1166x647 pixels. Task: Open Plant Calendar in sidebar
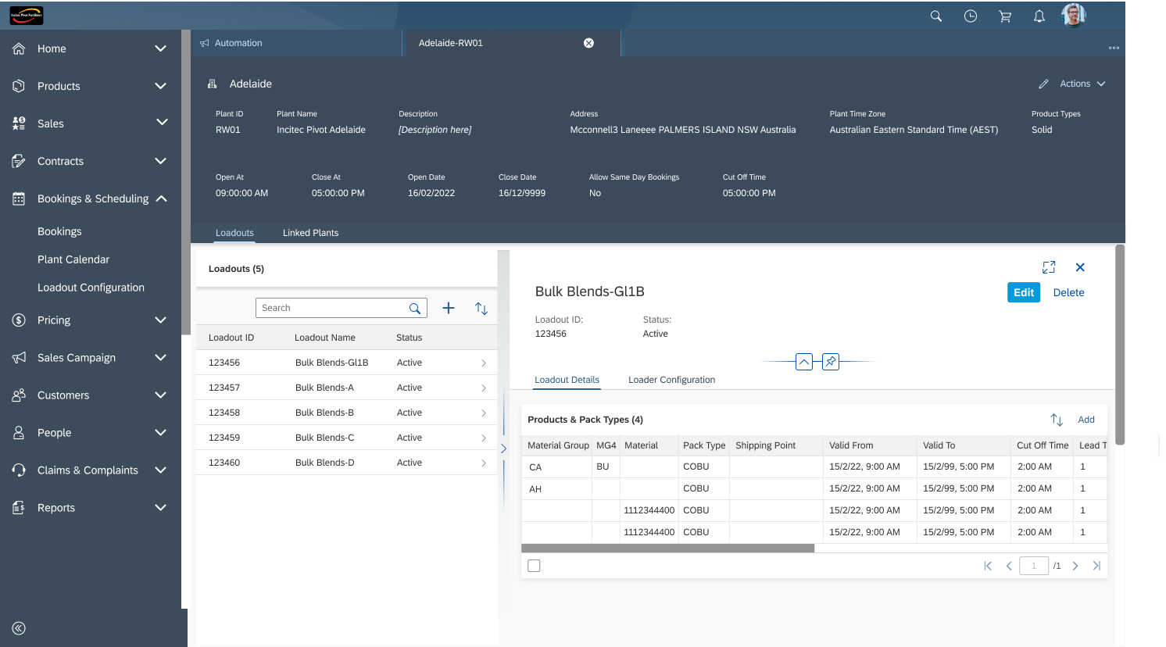tap(73, 259)
